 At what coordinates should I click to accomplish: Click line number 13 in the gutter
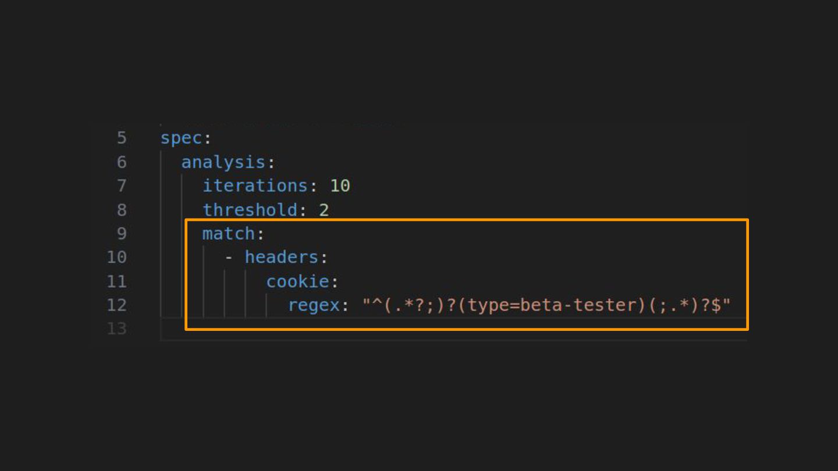(x=116, y=329)
